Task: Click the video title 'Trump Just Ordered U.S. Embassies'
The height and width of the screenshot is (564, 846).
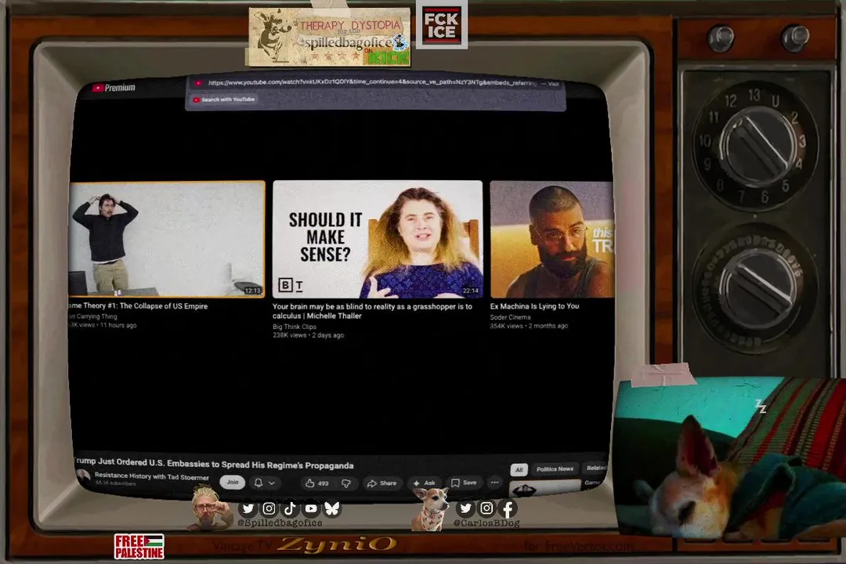Action: (214, 464)
